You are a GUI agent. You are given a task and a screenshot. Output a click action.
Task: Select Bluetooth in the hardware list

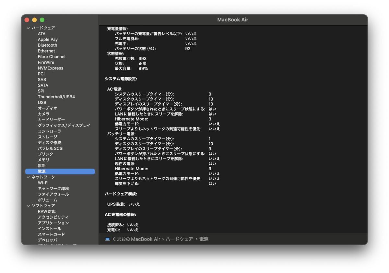47,45
